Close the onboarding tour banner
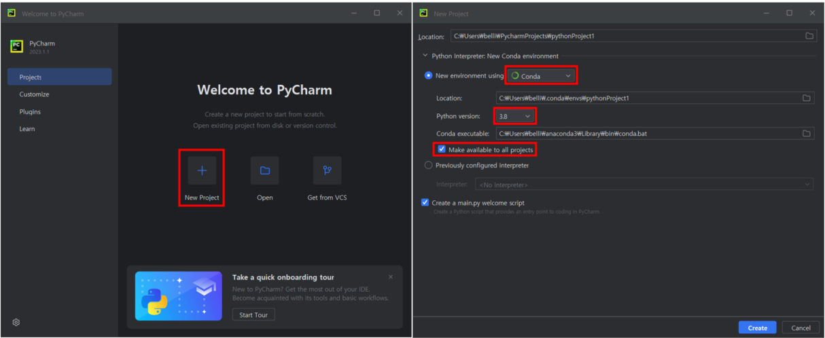Image resolution: width=825 pixels, height=338 pixels. 391,277
